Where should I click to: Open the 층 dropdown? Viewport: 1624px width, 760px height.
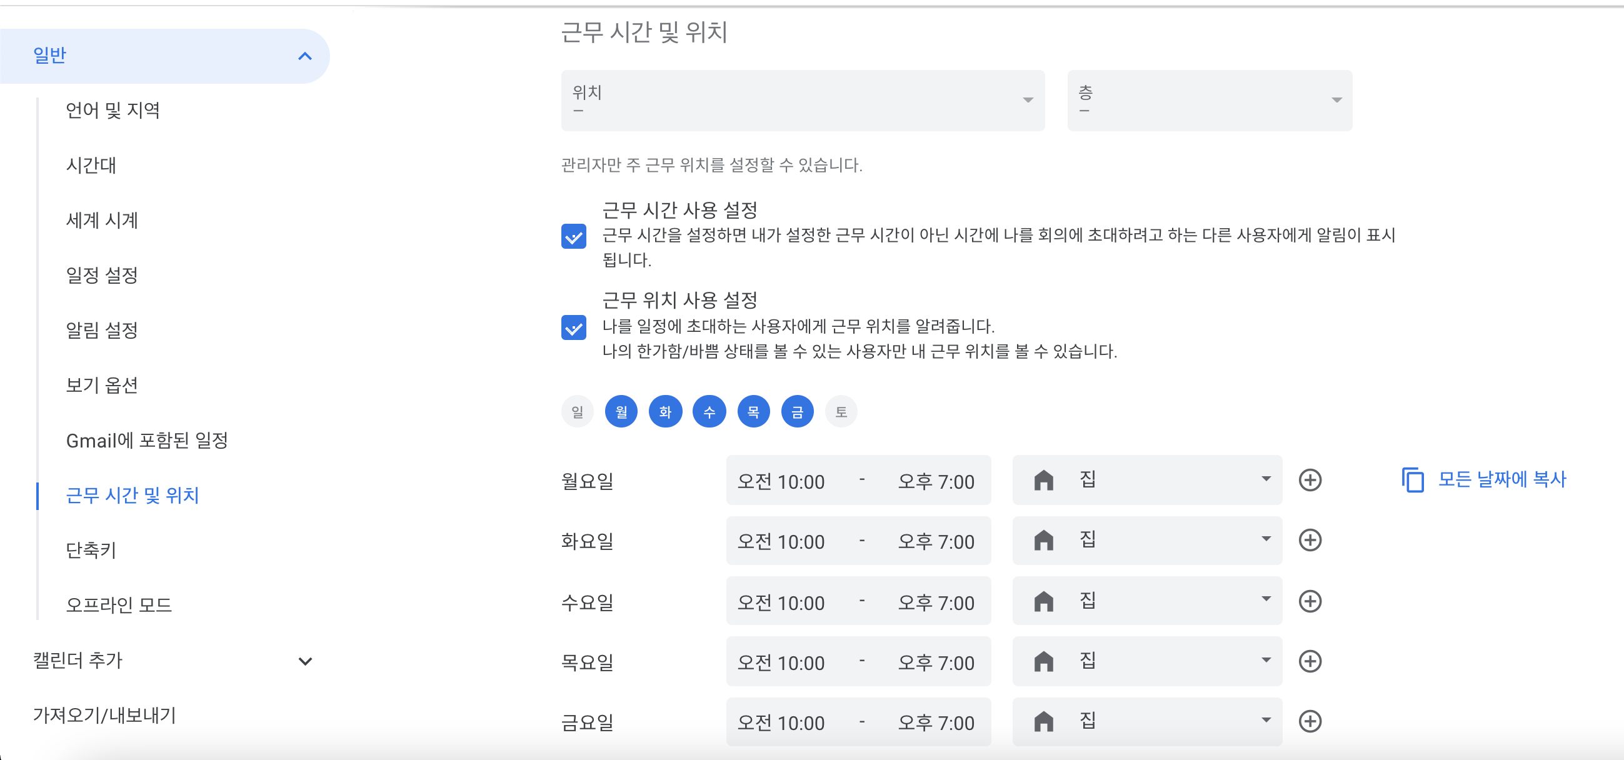click(x=1208, y=101)
